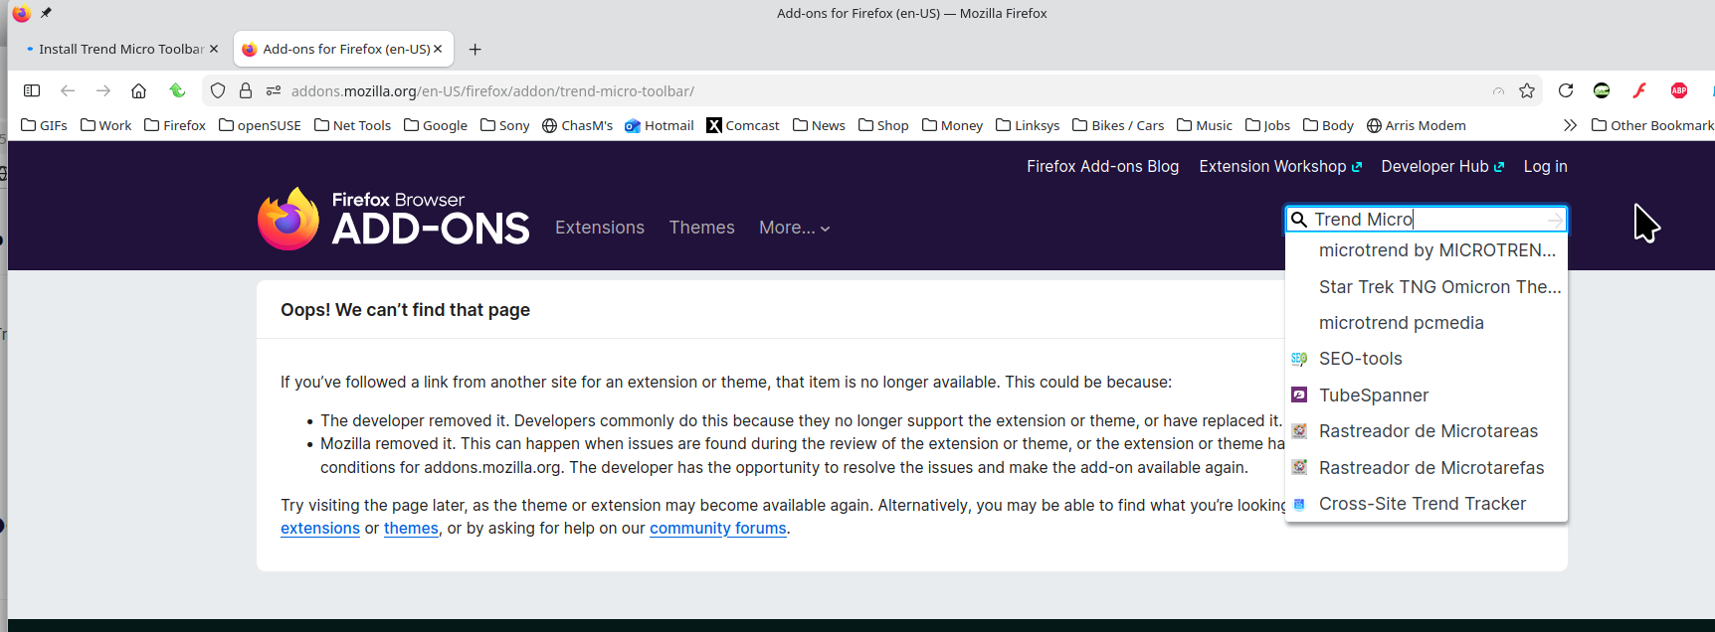Open the Net Tools bookmark folder
The height and width of the screenshot is (632, 1715).
[353, 125]
